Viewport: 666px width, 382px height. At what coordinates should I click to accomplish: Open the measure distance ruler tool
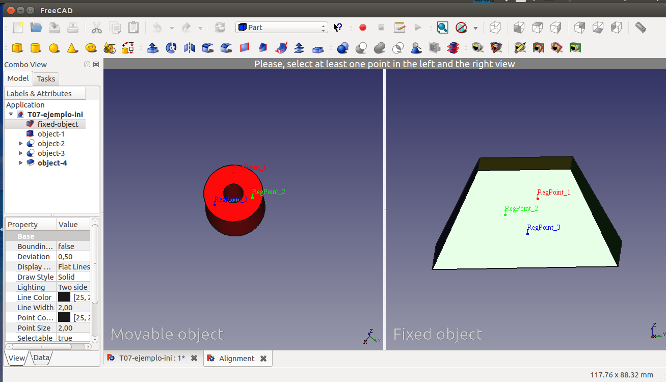point(641,28)
